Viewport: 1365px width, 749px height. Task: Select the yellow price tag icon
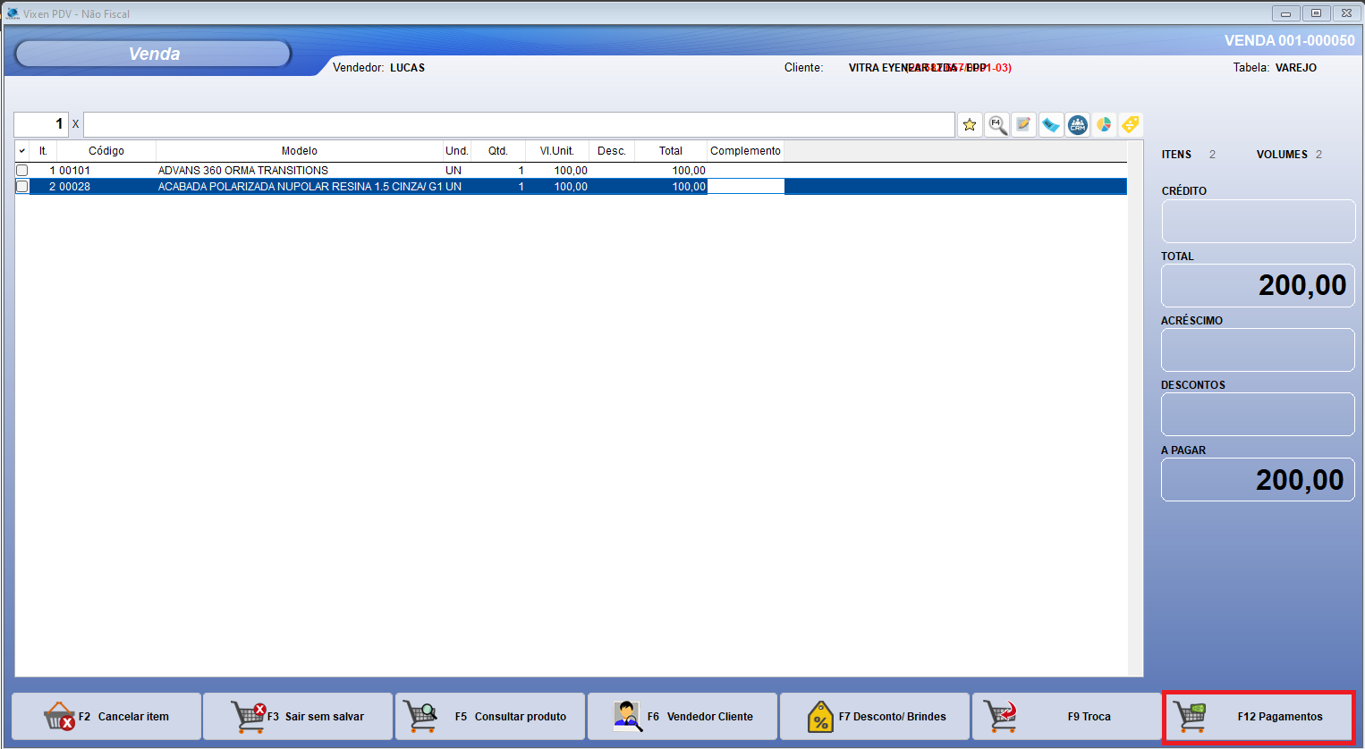1129,124
